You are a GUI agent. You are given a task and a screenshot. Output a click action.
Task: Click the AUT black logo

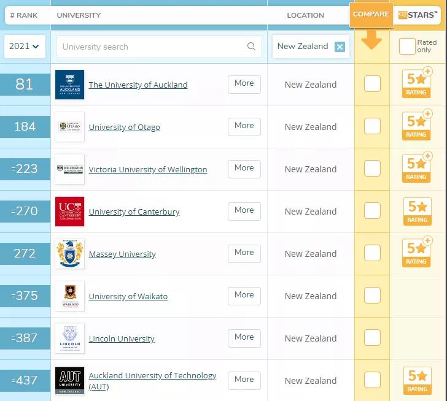click(x=69, y=381)
